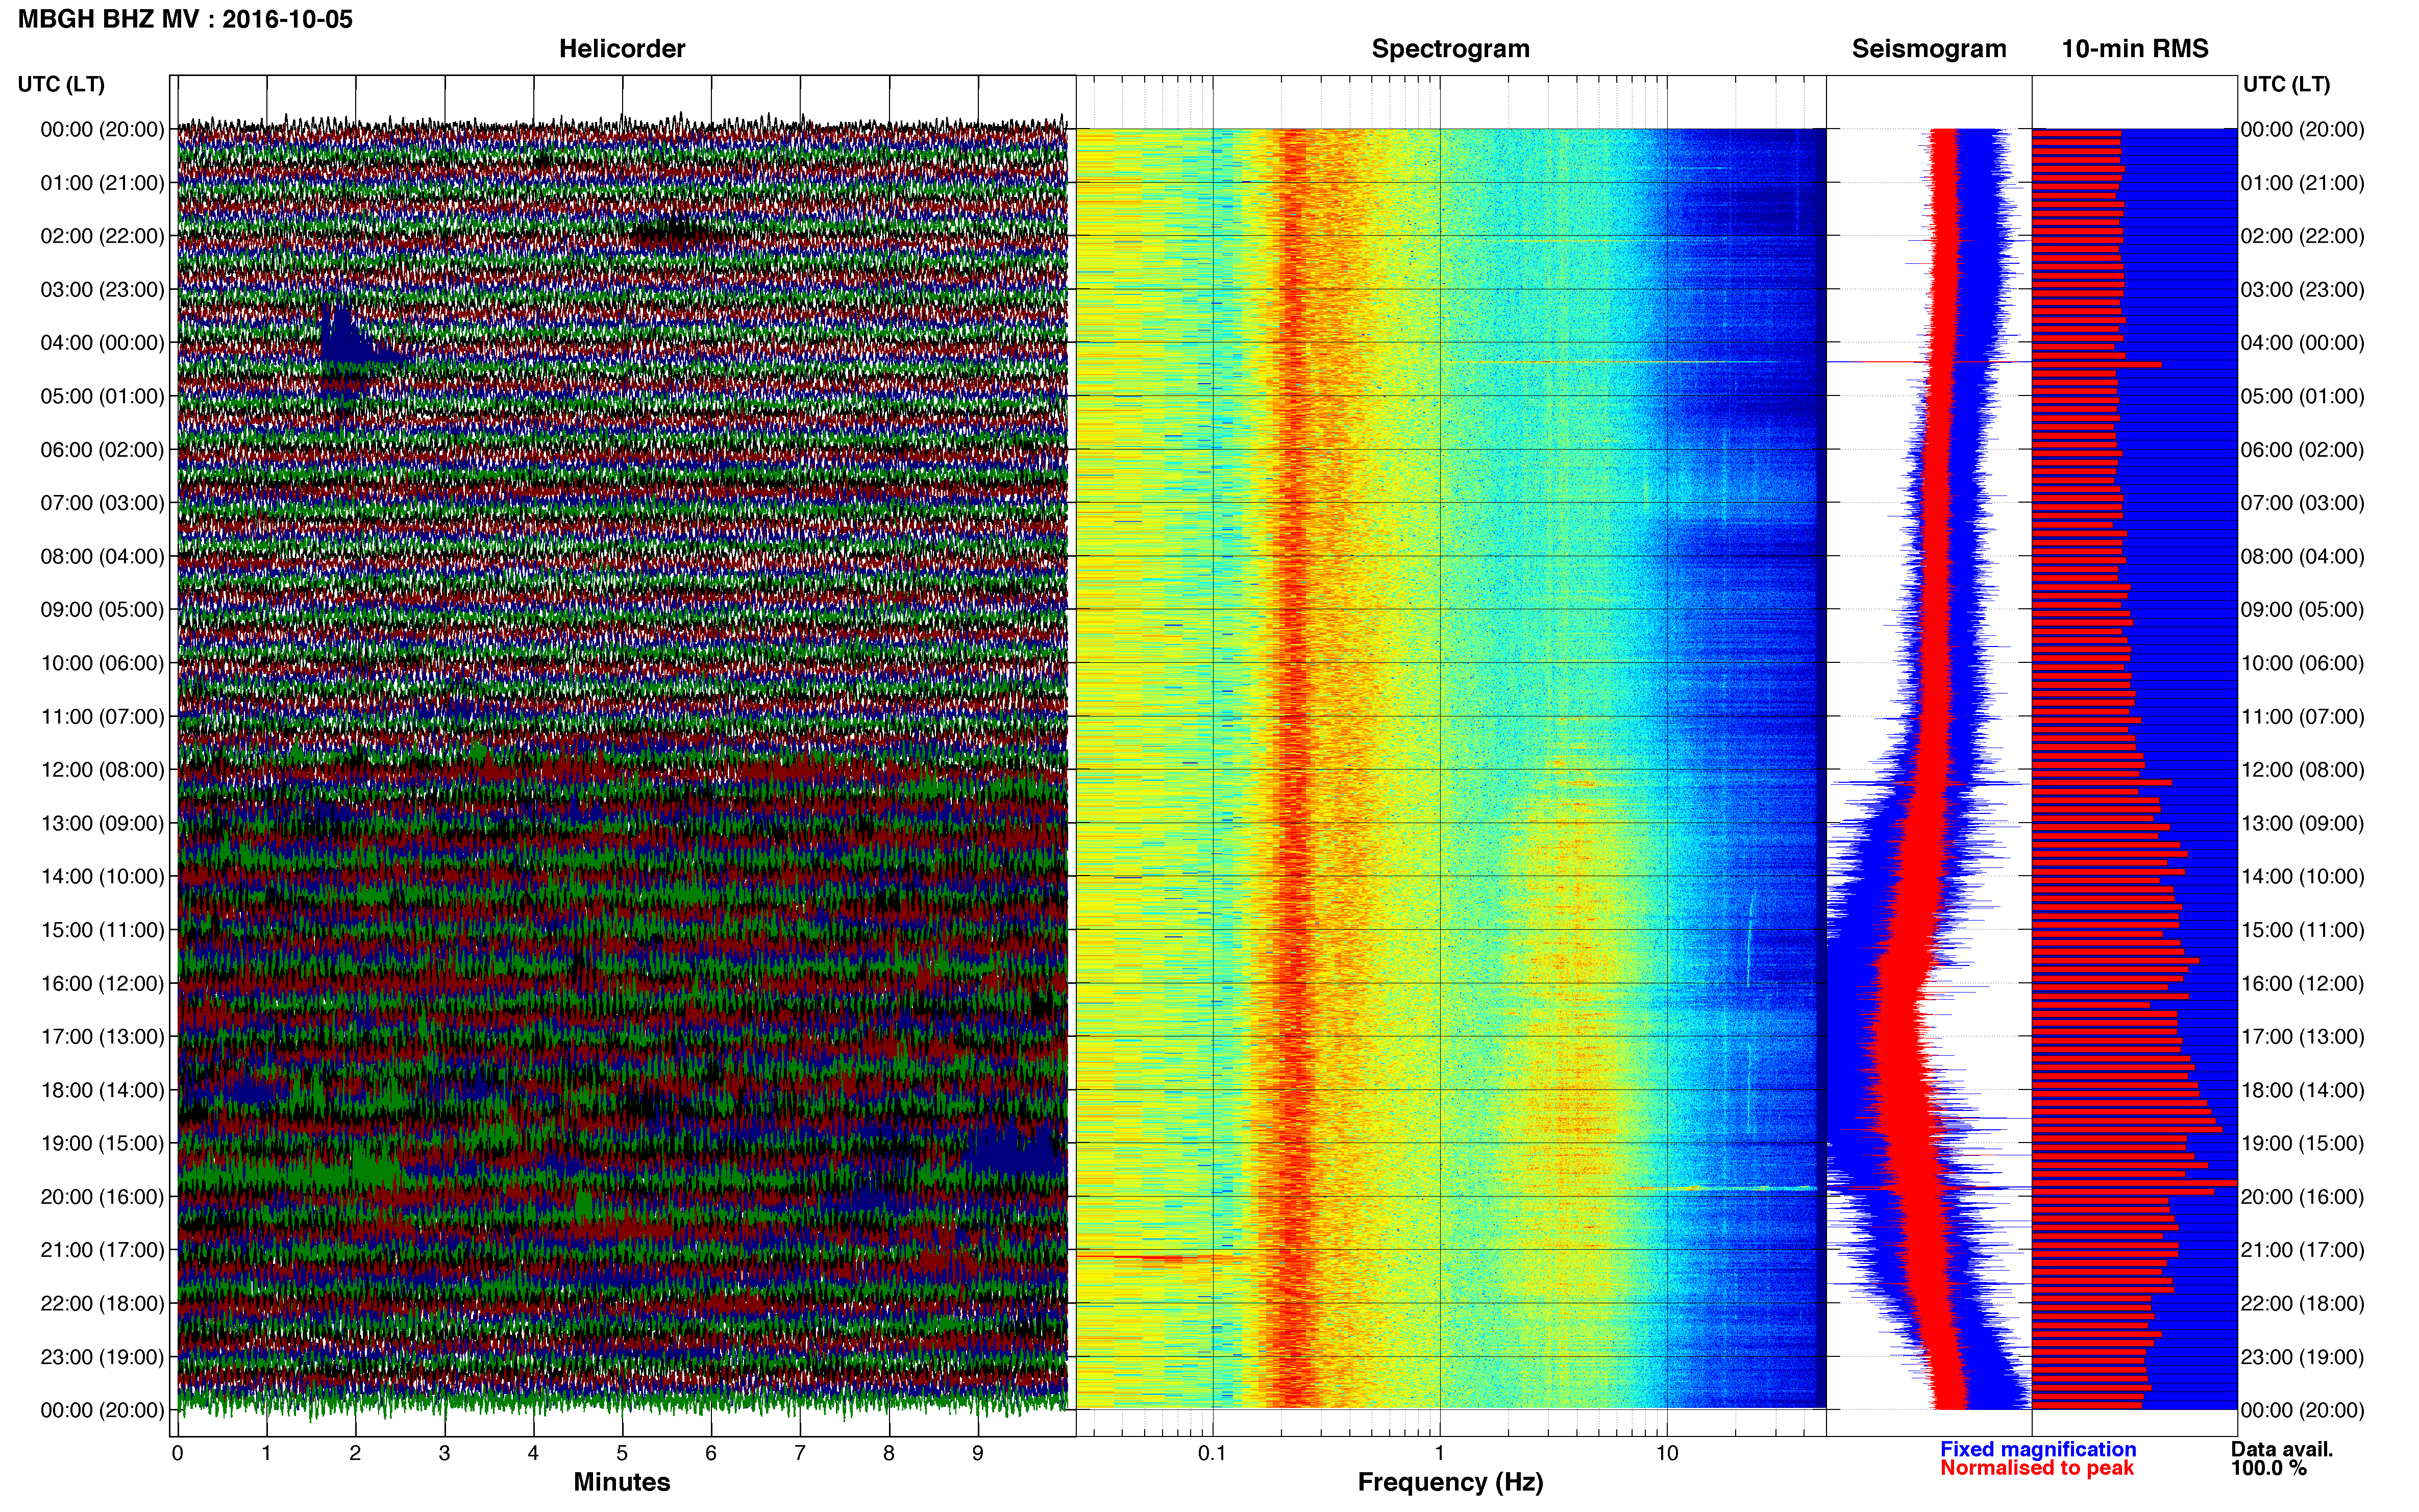Click "06:00 (02:00)" label beside the Helicorder
Screen dimensions: 2419x1512
[x=102, y=450]
